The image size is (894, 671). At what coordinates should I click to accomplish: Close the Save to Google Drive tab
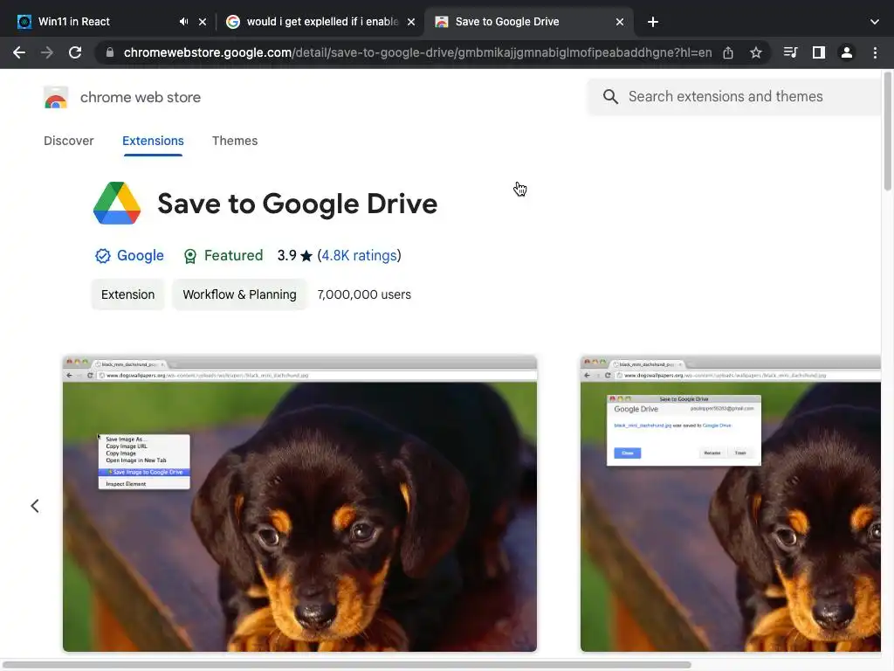(x=620, y=22)
